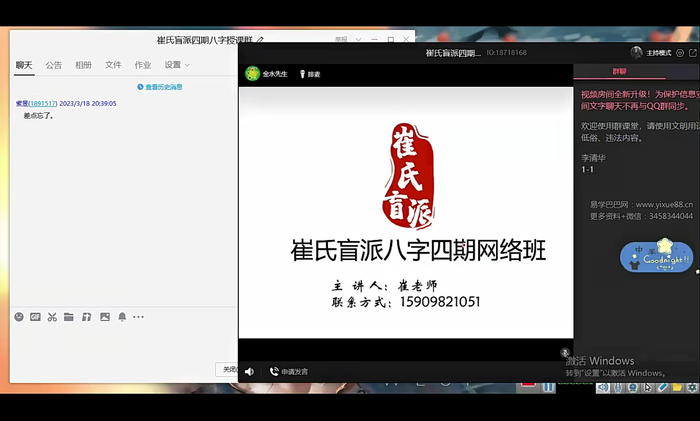
Task: Toggle the muted microphone in video corner
Action: click(565, 352)
